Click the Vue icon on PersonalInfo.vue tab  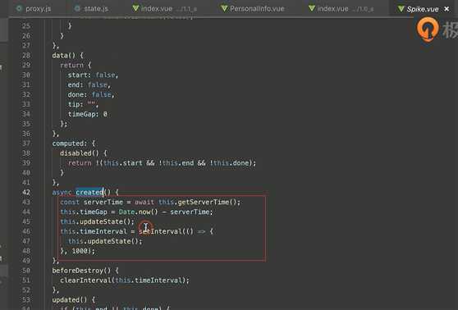click(x=224, y=8)
